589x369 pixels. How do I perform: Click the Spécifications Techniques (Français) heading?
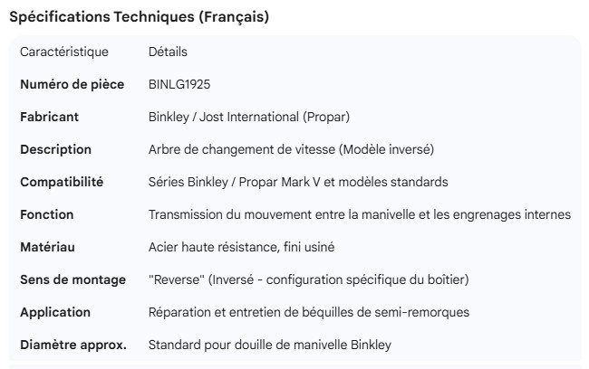point(139,17)
